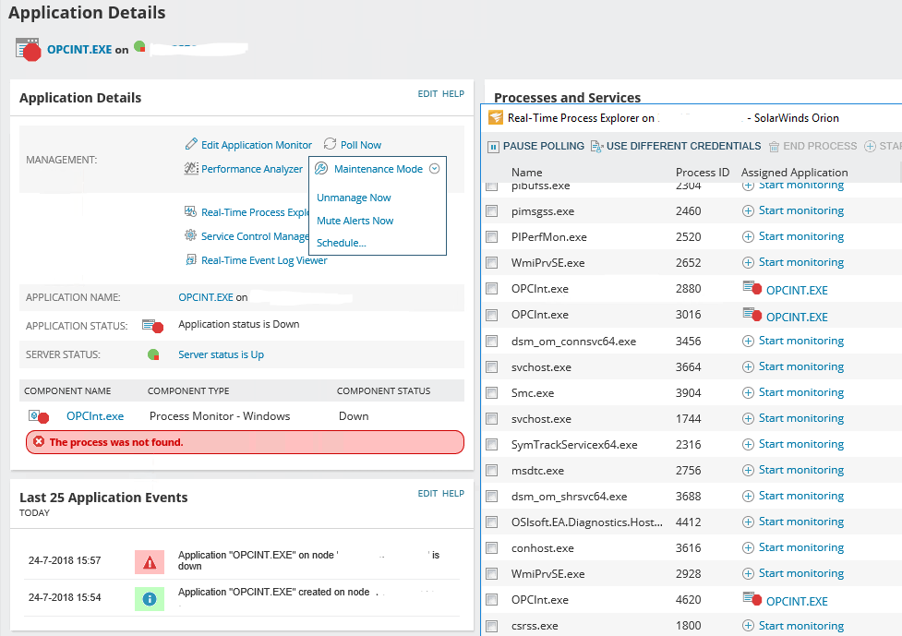The image size is (902, 636).
Task: Click Start monitoring for svchost.exe PID 3664
Action: [801, 366]
